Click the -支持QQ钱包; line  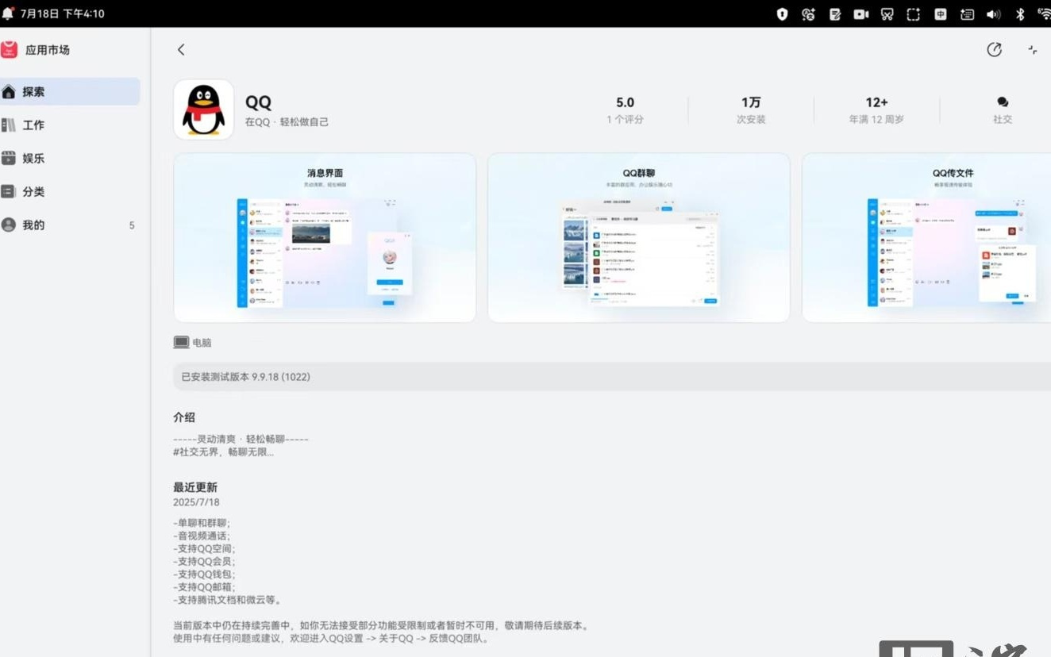tap(204, 574)
